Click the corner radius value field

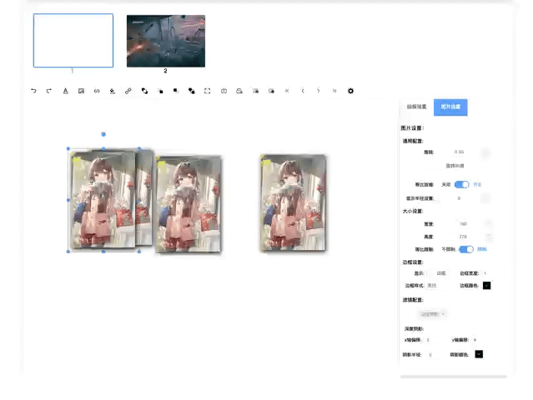coord(459,198)
